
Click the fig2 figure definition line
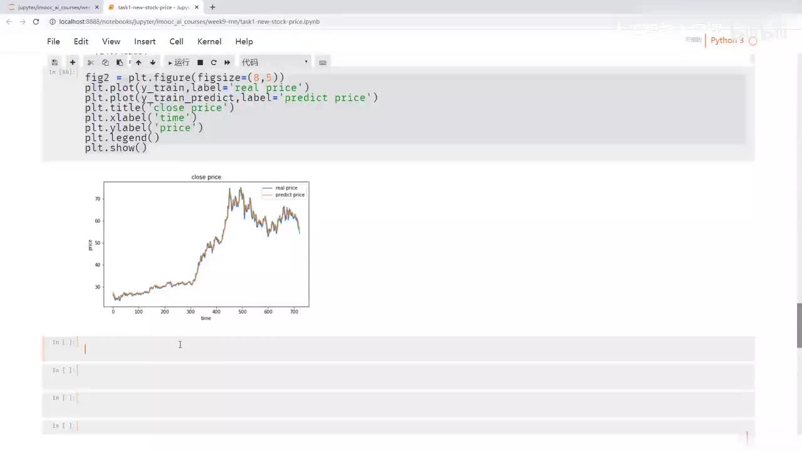tap(185, 78)
